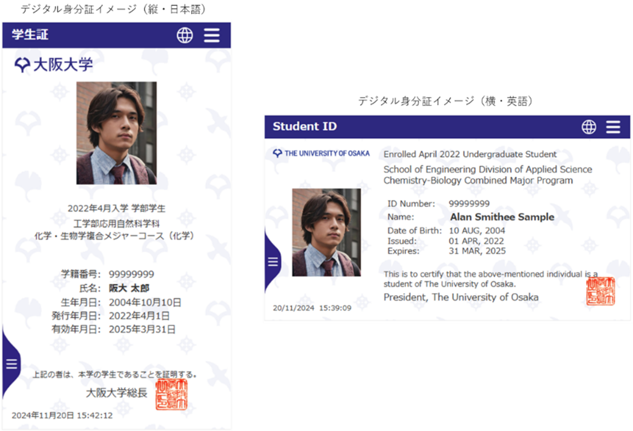Click the 学生証 header title
Viewport: 633px width, 431px height.
(30, 35)
